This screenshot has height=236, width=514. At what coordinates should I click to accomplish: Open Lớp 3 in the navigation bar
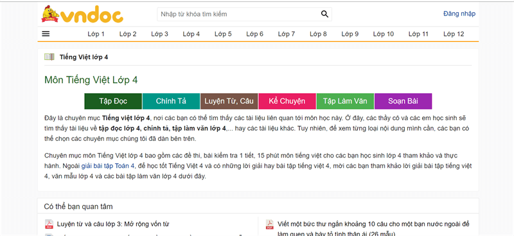[159, 34]
